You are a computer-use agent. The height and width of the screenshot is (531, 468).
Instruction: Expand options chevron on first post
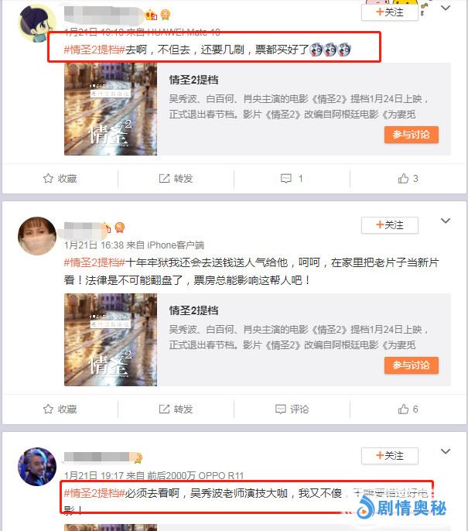(446, 8)
